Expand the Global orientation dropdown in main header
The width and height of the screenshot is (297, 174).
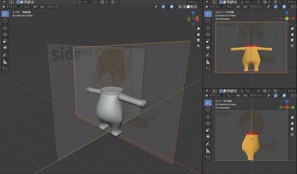[x=86, y=2]
